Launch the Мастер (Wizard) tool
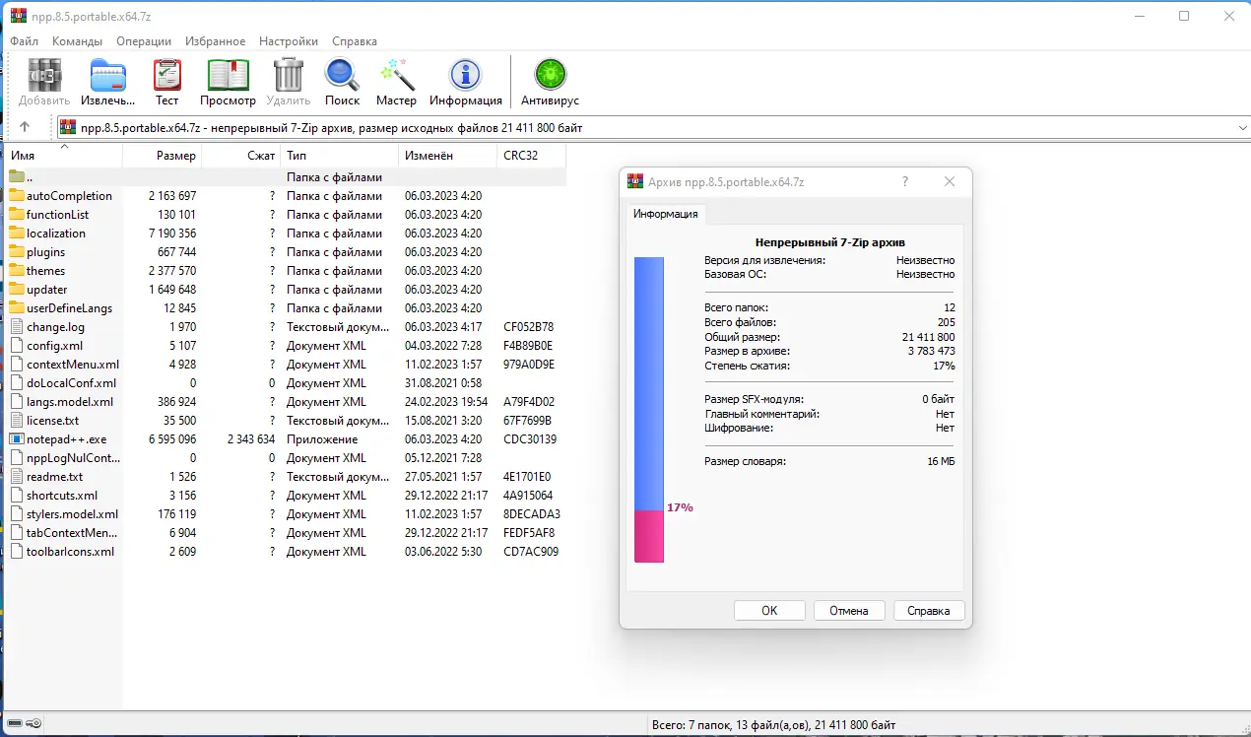 [x=396, y=76]
